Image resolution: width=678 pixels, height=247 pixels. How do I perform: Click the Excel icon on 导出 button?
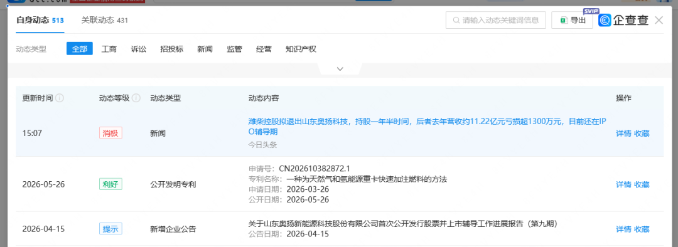tap(563, 20)
